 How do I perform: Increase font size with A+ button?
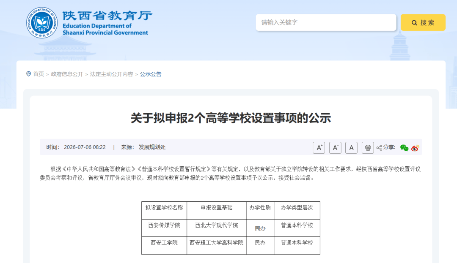click(319, 148)
